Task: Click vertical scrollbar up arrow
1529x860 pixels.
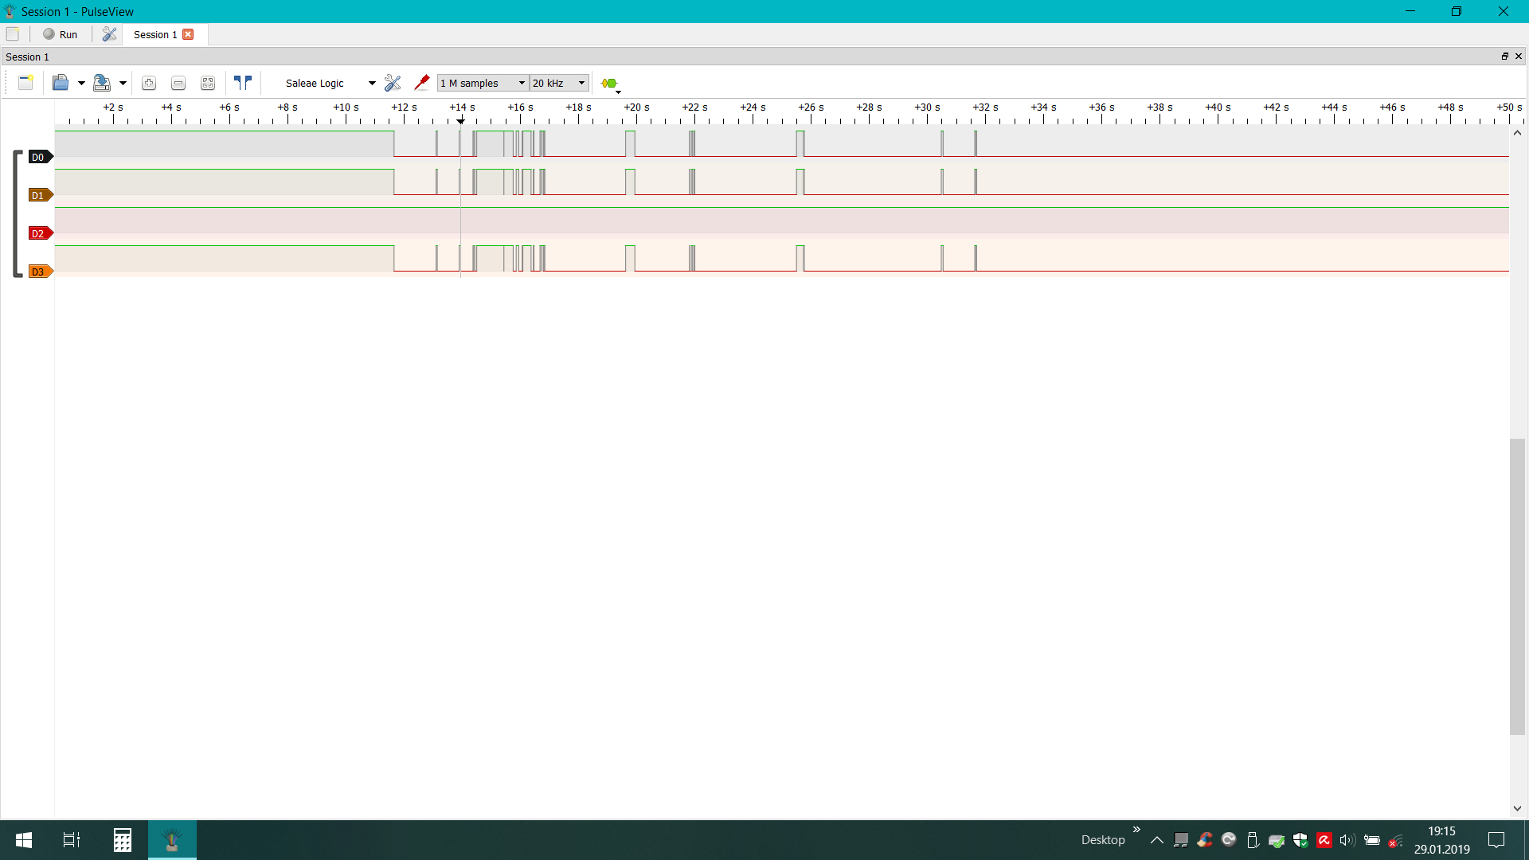Action: (x=1517, y=133)
